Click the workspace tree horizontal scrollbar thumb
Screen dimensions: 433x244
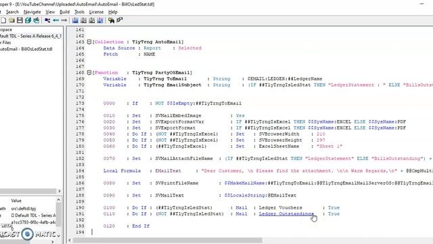point(28,191)
